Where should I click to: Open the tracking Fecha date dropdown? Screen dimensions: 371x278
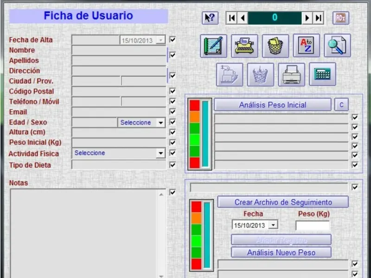tap(273, 225)
